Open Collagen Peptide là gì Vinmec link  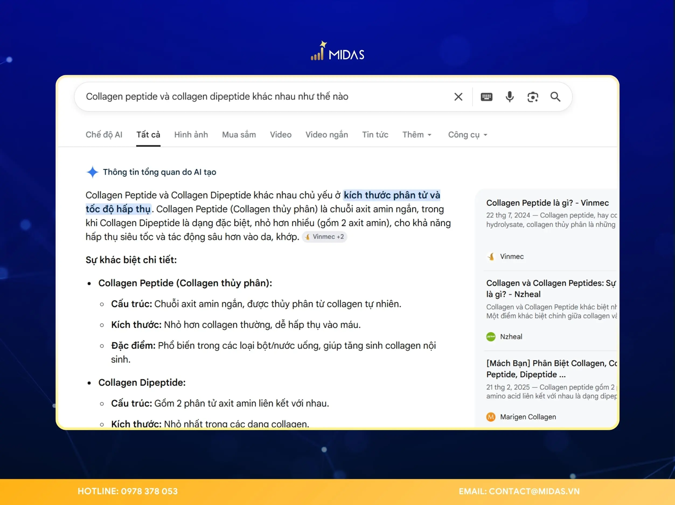(547, 203)
